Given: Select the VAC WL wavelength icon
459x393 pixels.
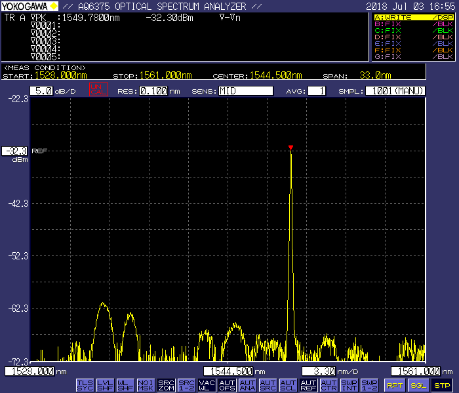Looking at the screenshot, I should tap(207, 385).
